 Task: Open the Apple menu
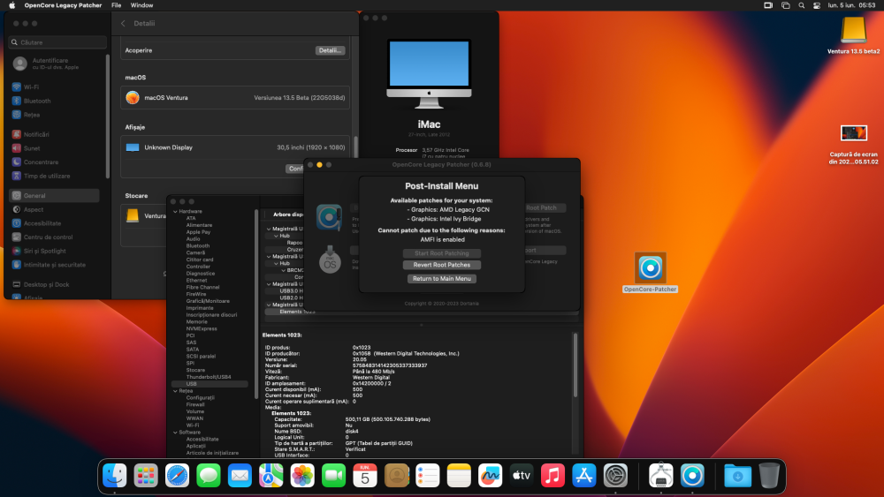tap(11, 5)
